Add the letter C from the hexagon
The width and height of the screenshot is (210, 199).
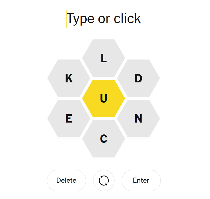point(104,139)
